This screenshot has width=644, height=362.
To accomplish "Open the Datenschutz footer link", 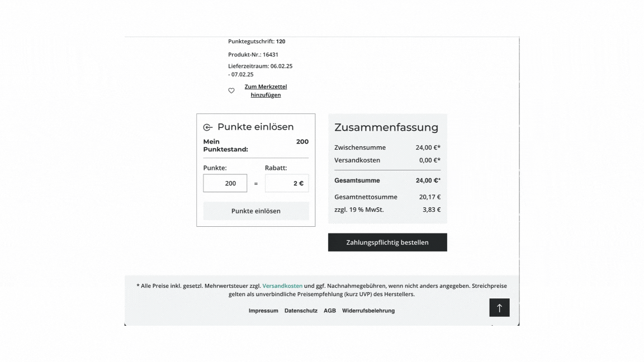I will click(301, 311).
